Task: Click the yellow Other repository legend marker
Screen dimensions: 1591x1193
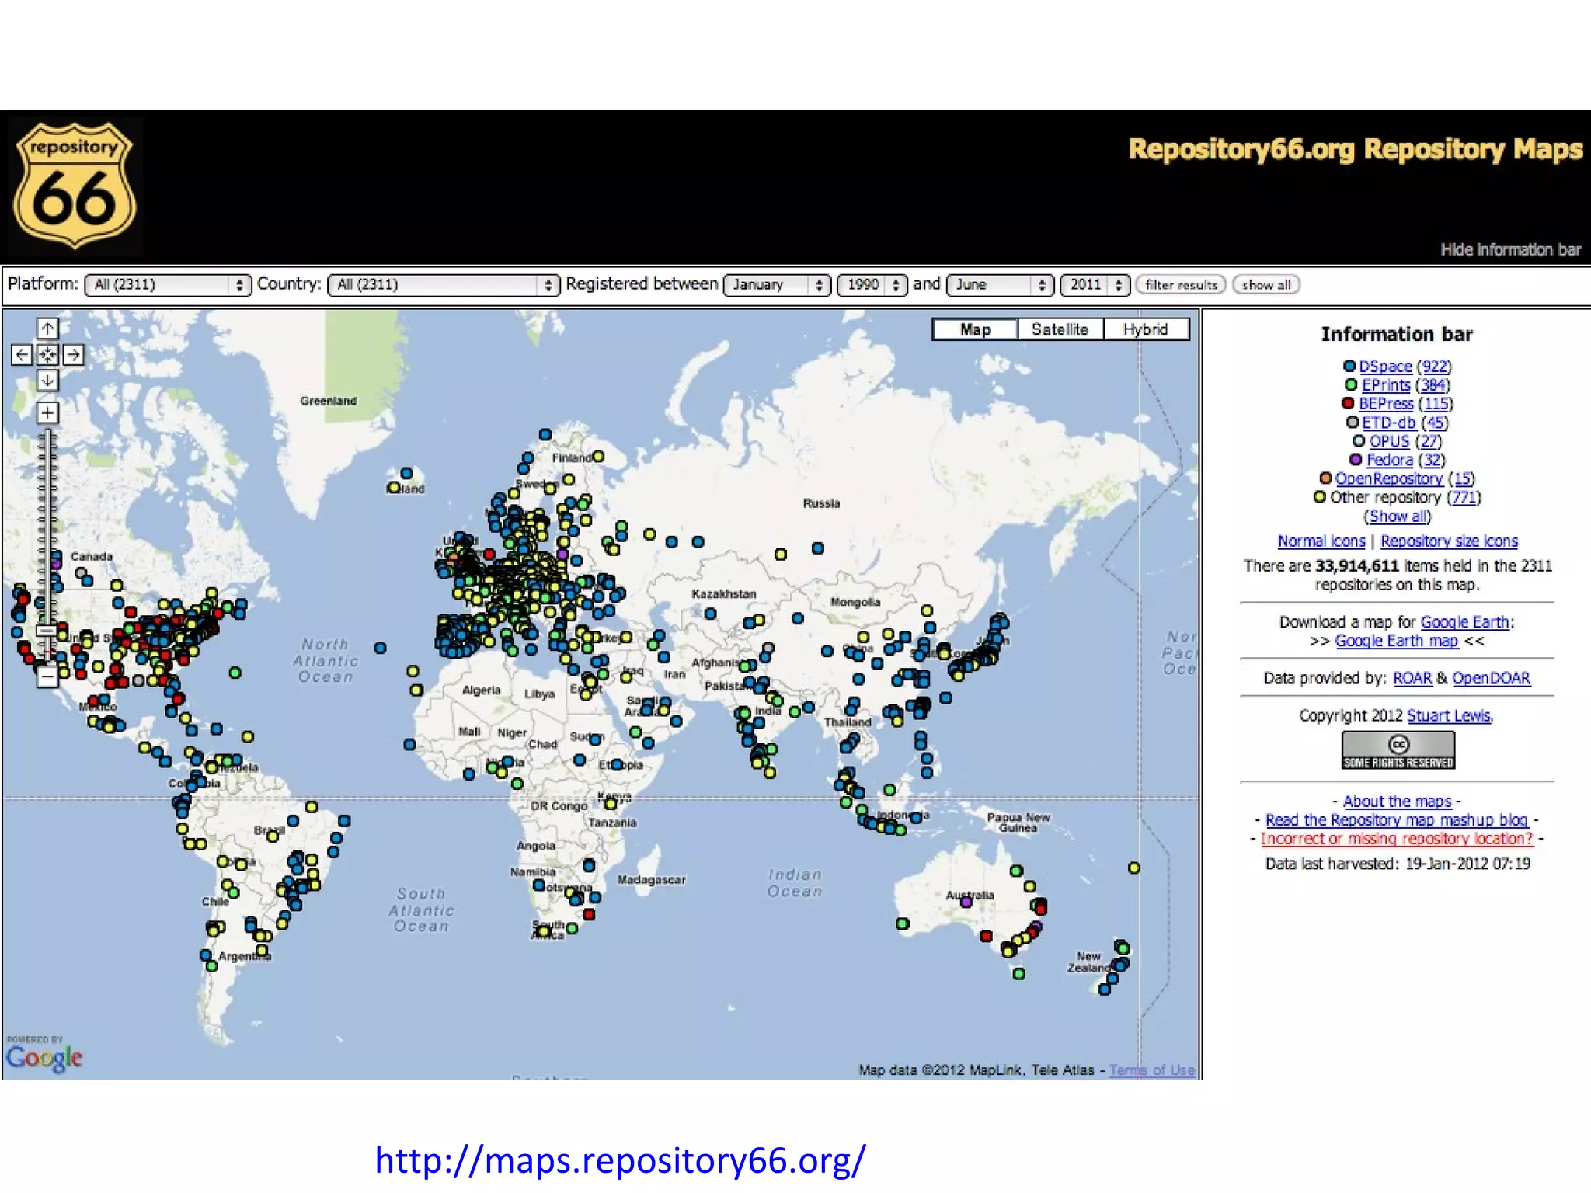Action: 1319,496
